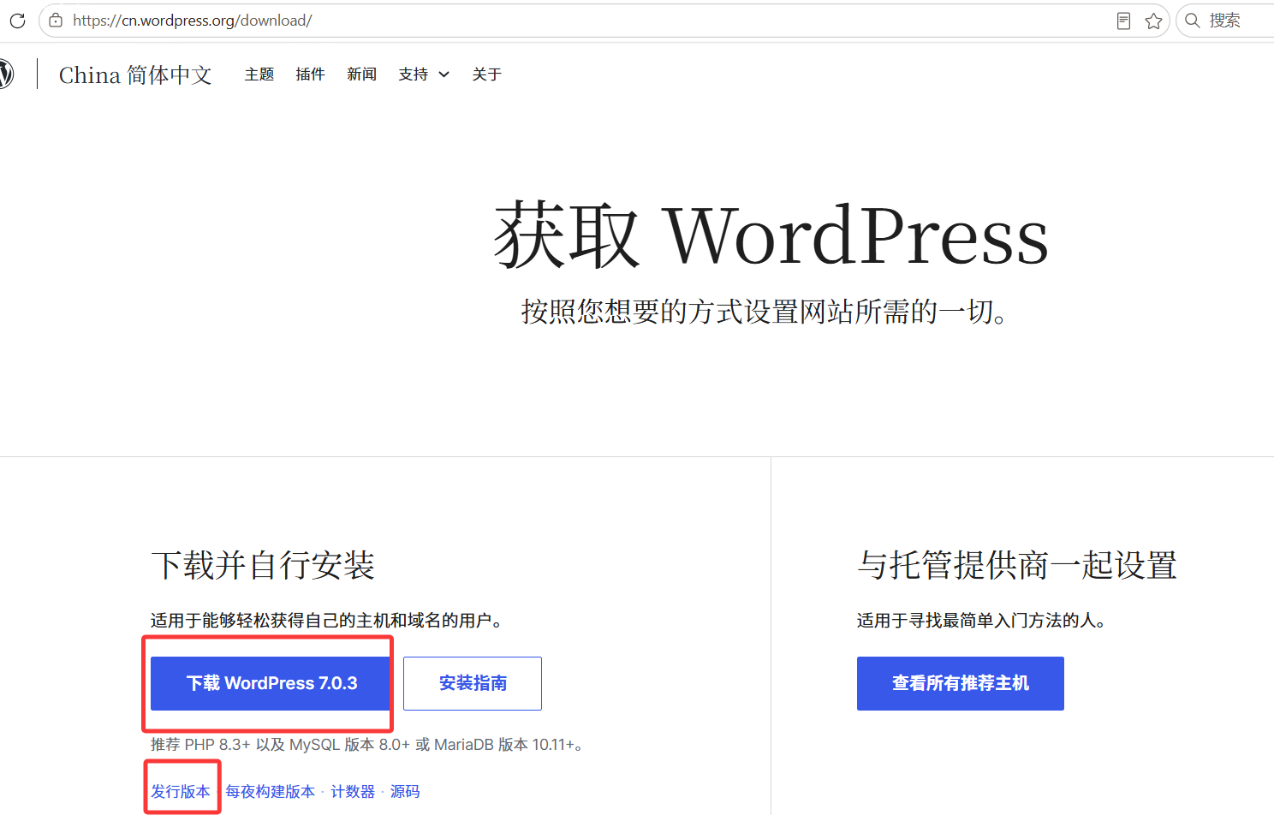Click the WordPress logo icon
The width and height of the screenshot is (1274, 815).
coord(5,74)
